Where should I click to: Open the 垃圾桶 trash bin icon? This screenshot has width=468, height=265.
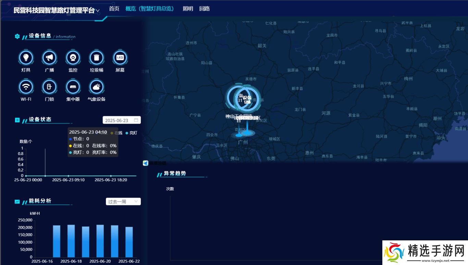coord(96,58)
